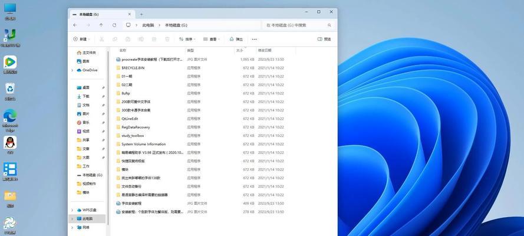Select the 本地磁盘 (G:) window tab
Viewport: 524px width, 236px height.
[x=102, y=14]
